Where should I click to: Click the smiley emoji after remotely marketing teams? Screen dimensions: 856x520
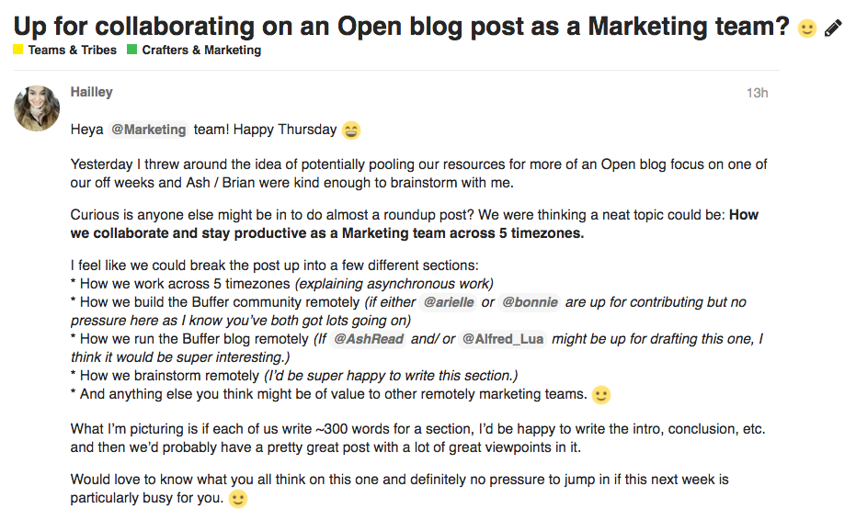(601, 394)
